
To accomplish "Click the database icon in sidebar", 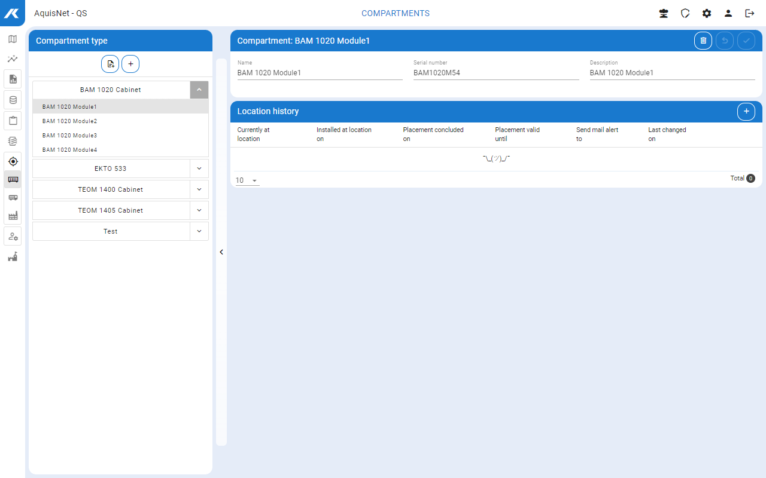I will 13,100.
